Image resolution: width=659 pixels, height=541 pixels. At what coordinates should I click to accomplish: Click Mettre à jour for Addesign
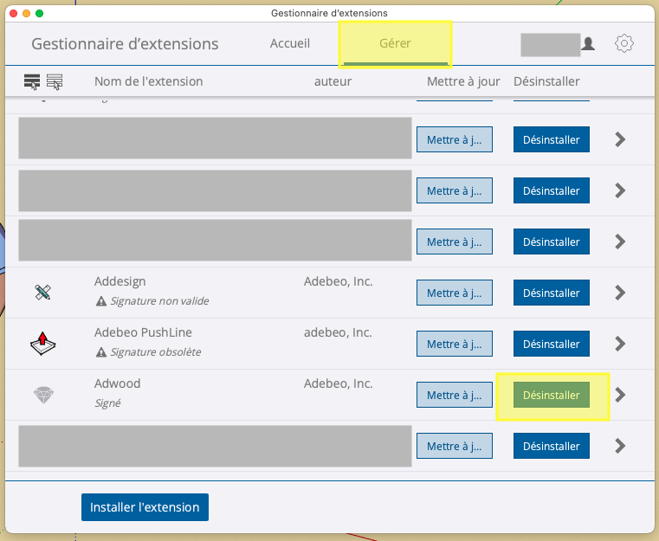455,293
